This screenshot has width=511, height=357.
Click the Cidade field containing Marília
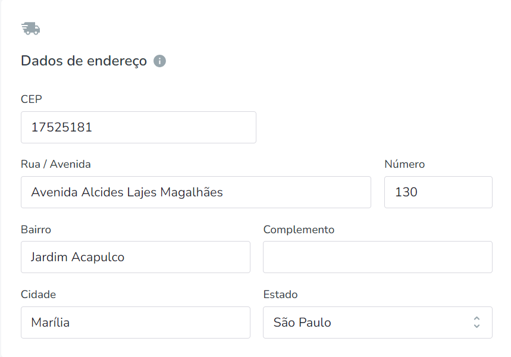136,322
